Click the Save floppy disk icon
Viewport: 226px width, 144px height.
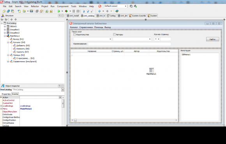point(31,11)
